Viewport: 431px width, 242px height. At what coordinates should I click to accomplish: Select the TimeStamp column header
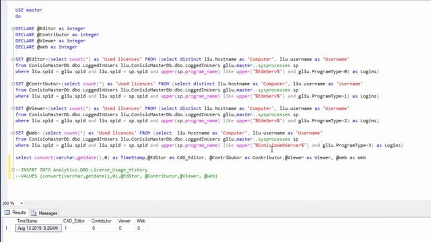pyautogui.click(x=27, y=221)
